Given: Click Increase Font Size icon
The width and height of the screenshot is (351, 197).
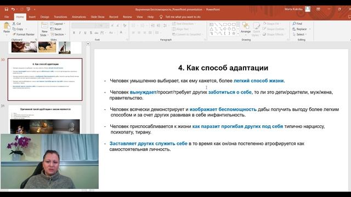Looking at the screenshot, I should [x=112, y=25].
